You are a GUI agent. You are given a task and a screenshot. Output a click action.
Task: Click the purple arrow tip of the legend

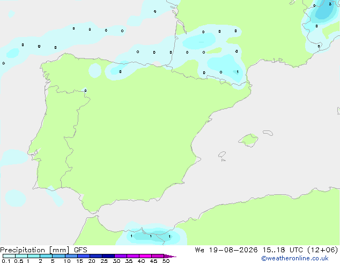click(170, 256)
